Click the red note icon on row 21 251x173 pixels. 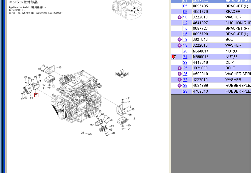coord(174,57)
